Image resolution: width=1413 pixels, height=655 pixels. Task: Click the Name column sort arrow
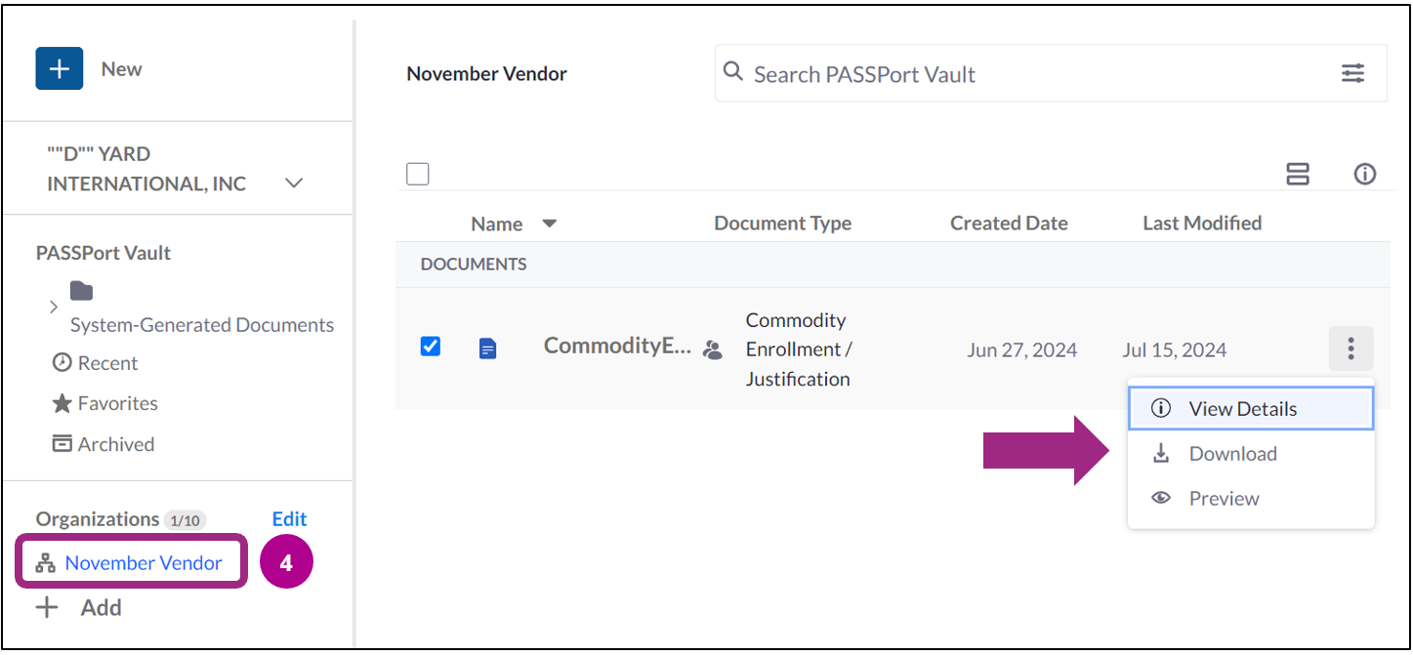(x=550, y=223)
